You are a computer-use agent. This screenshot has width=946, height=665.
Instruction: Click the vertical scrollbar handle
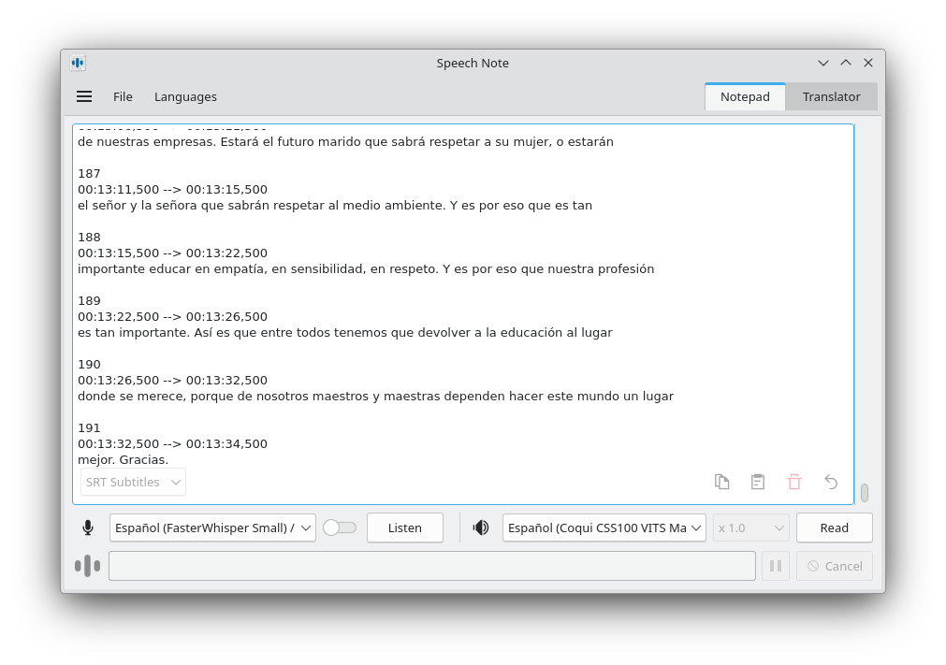865,492
